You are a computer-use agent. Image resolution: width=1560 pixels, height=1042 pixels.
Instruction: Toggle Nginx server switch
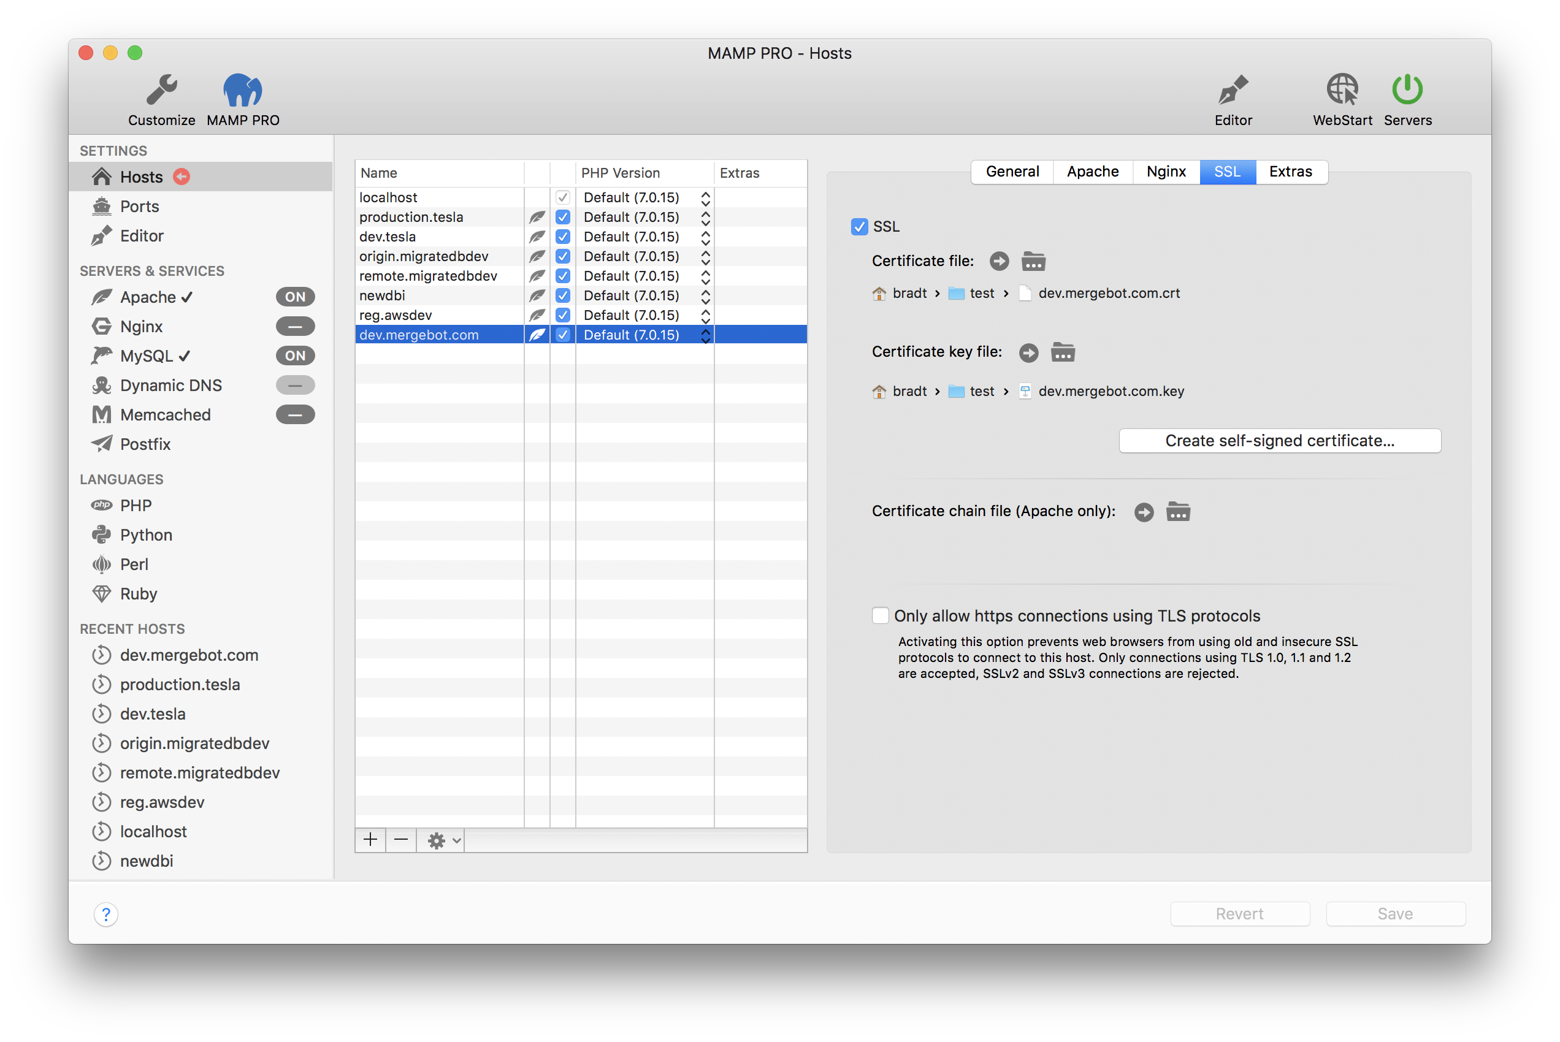(x=295, y=326)
